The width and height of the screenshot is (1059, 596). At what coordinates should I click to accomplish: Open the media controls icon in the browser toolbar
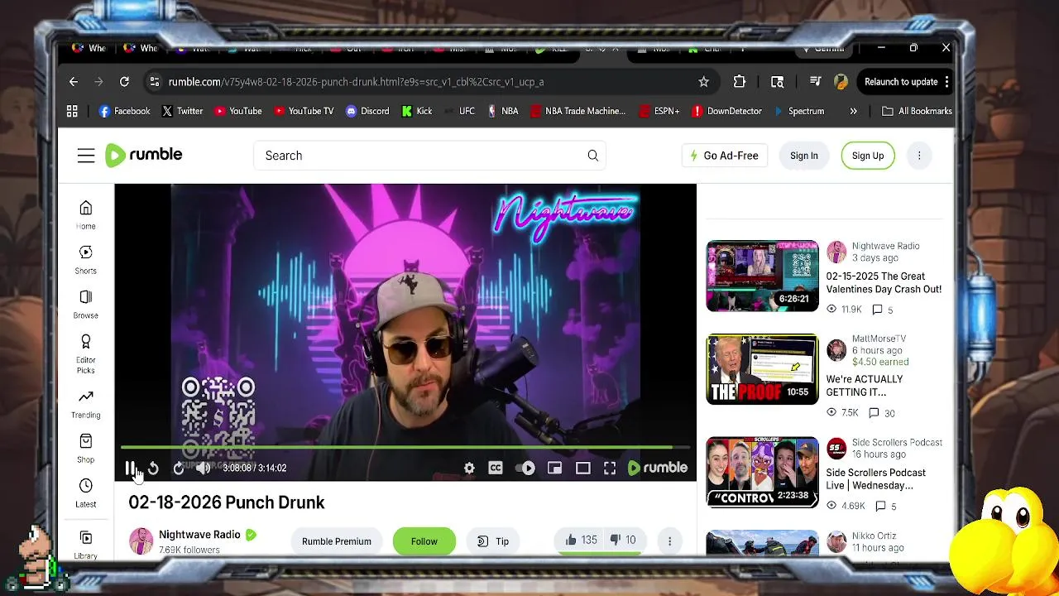point(815,82)
